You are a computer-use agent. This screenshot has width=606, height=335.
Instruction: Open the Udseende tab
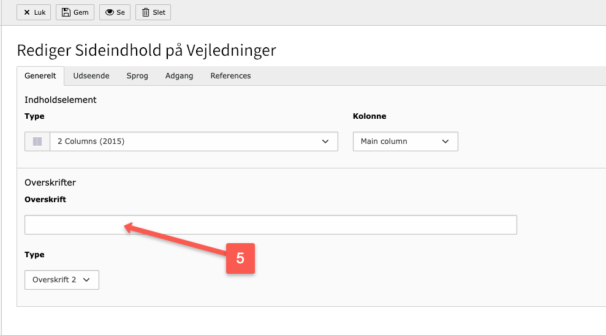pos(91,76)
